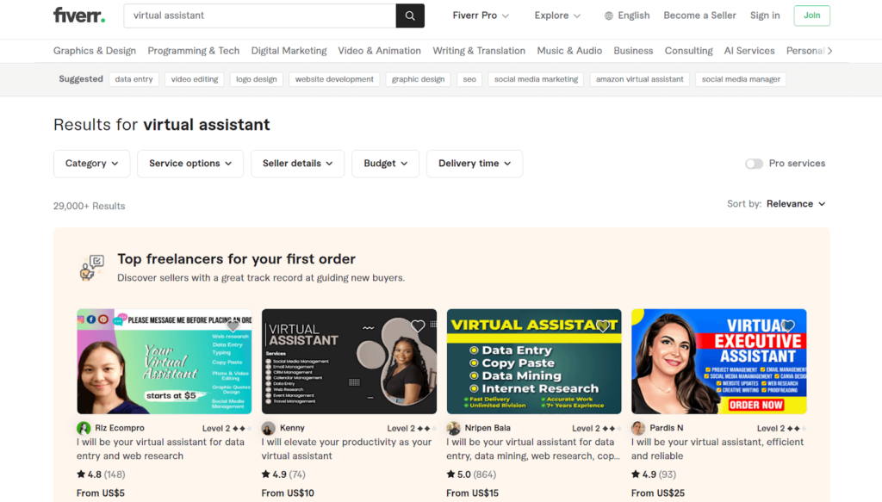
Task: Click the Sign in link
Action: click(x=765, y=15)
